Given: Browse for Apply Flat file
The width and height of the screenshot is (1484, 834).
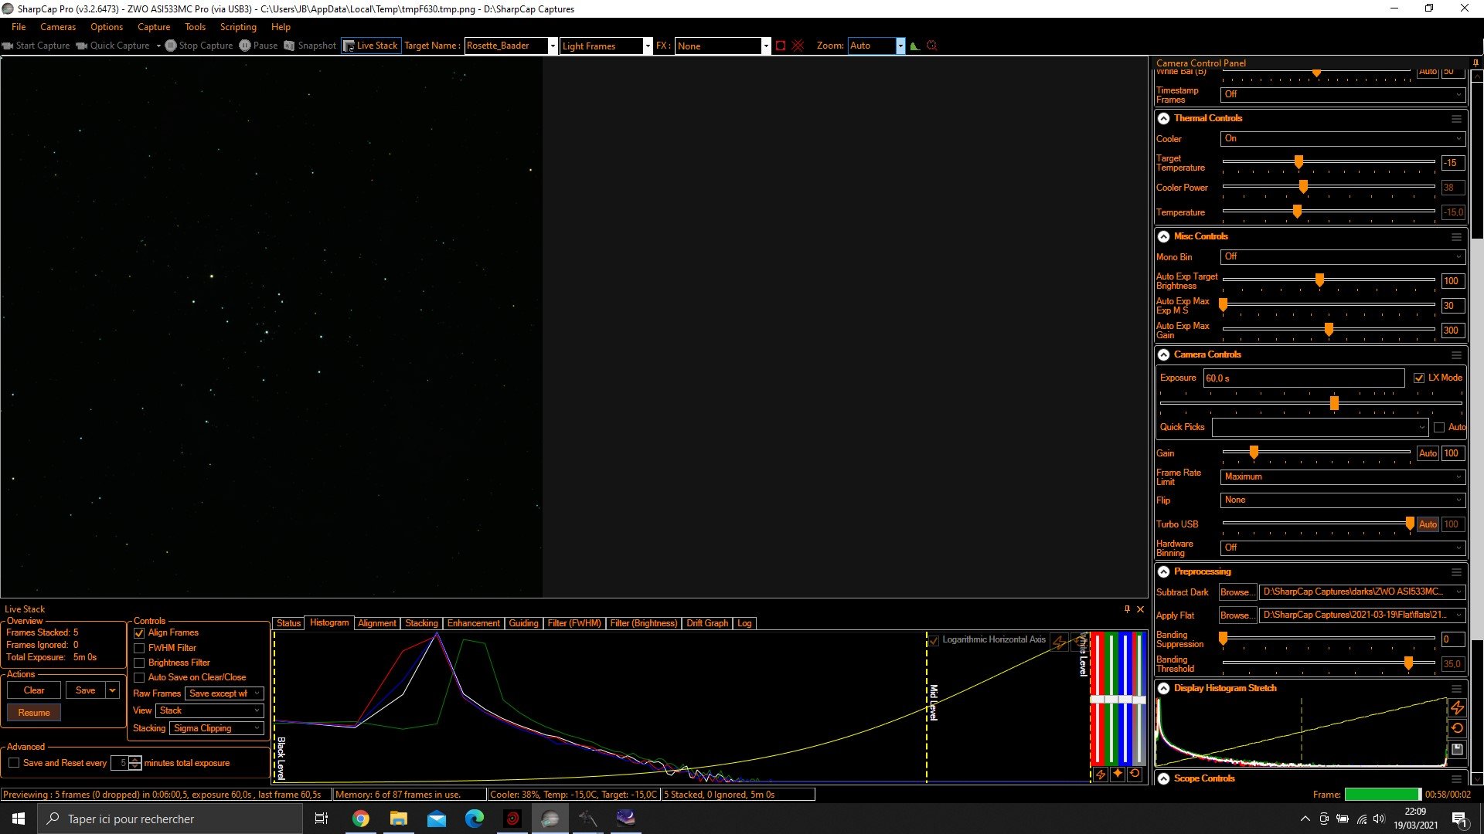Looking at the screenshot, I should point(1237,615).
